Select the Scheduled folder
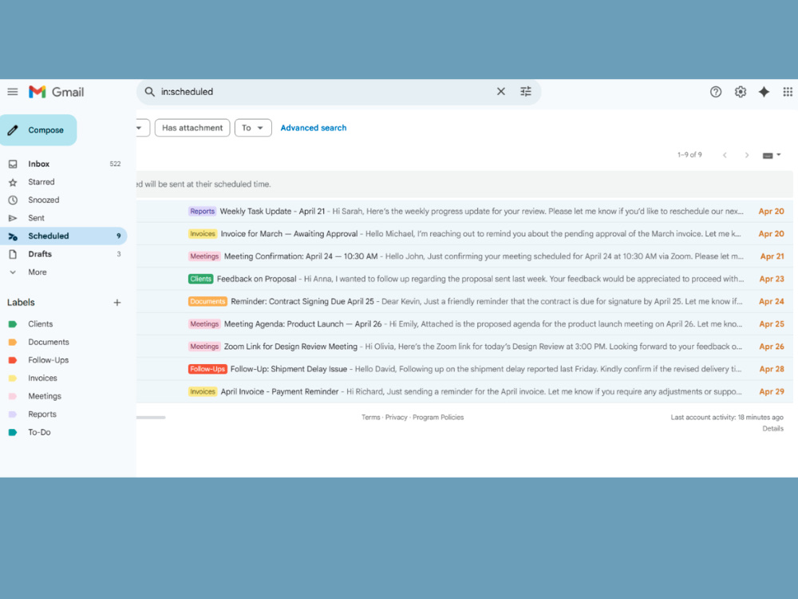798x599 pixels. pyautogui.click(x=64, y=236)
